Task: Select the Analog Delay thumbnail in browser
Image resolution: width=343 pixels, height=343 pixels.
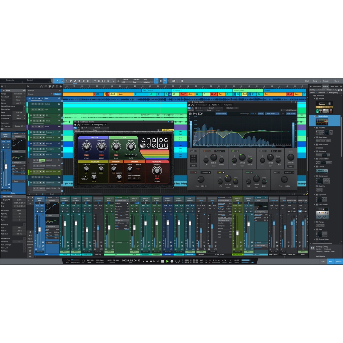Action: click(322, 122)
